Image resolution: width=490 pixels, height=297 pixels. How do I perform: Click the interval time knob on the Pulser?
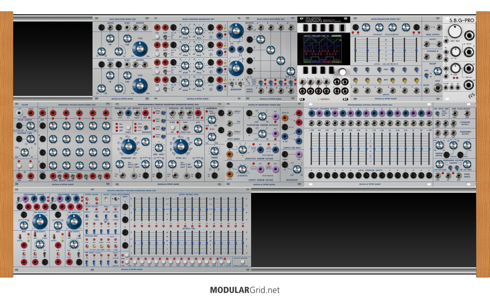click(25, 152)
